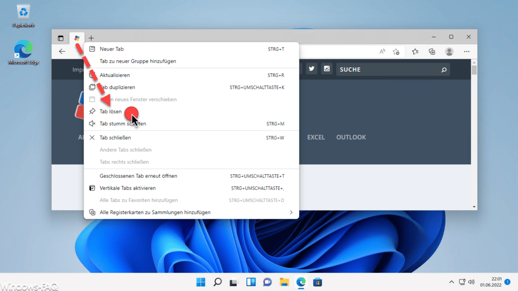518x291 pixels.
Task: Click the mute speaker icon in menu
Action: [92, 124]
